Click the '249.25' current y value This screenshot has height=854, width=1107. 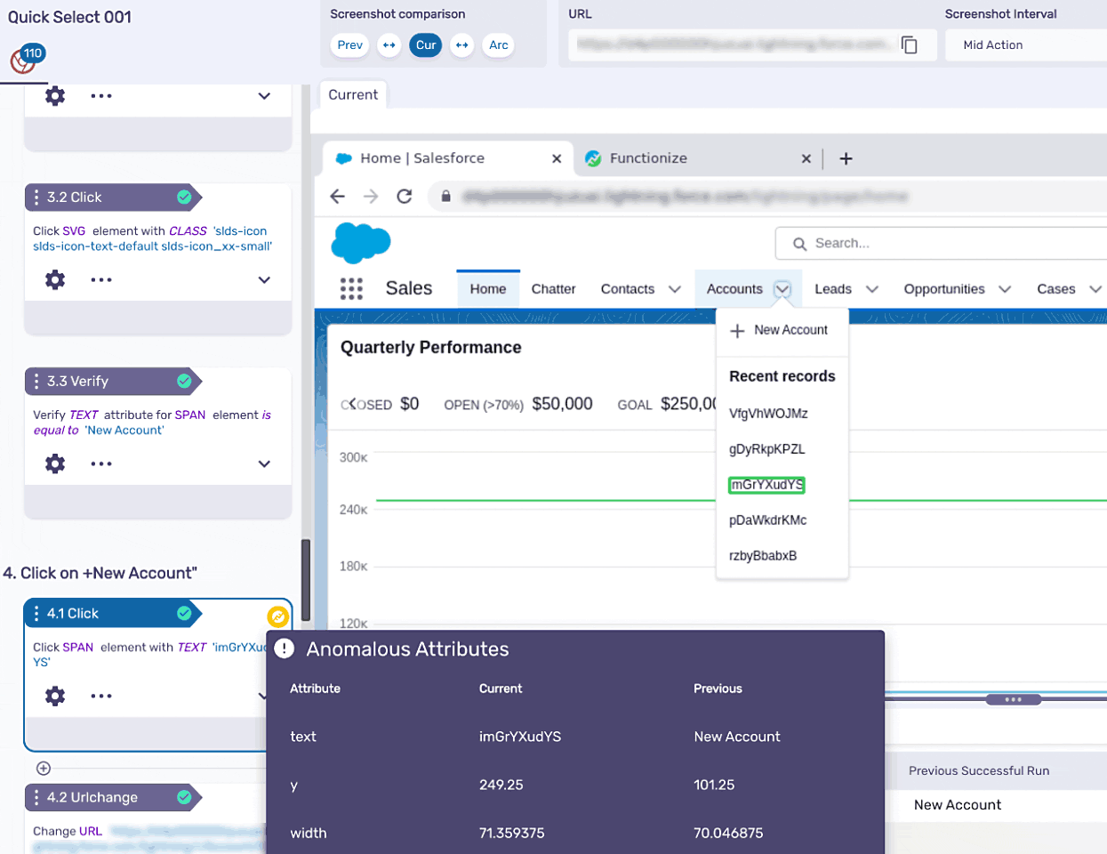(501, 785)
